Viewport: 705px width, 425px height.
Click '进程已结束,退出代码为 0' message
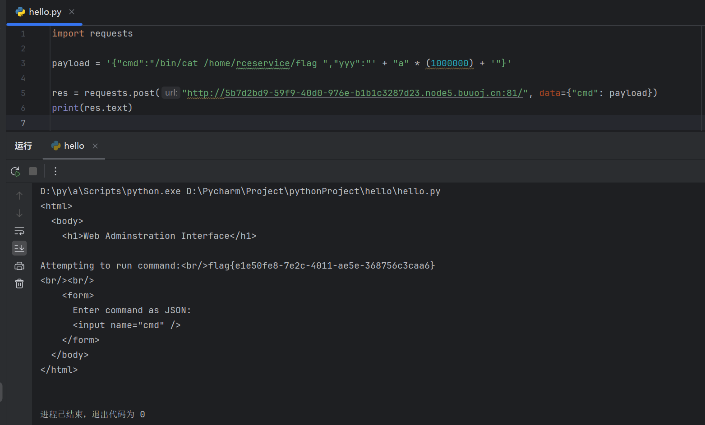[x=93, y=414]
